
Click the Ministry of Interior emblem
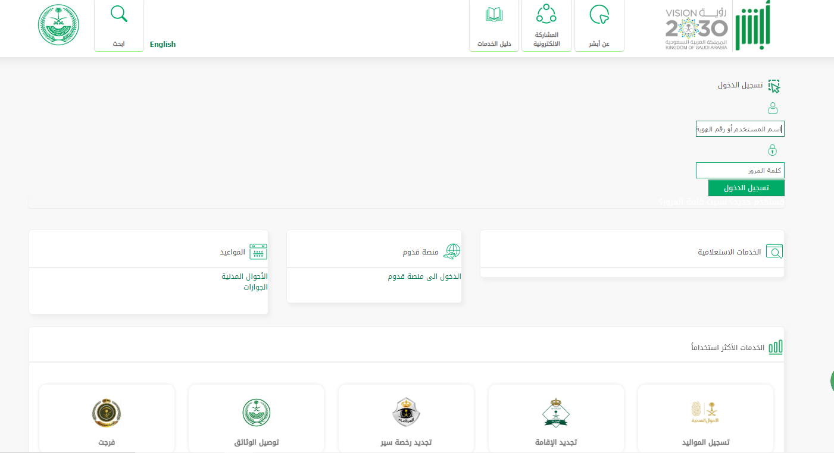[58, 25]
